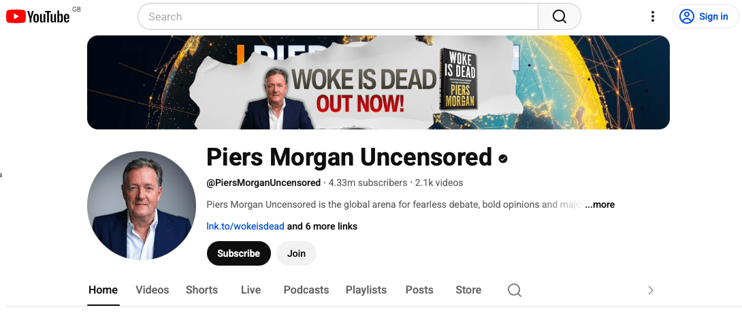Open the YouTube home logo

point(38,17)
